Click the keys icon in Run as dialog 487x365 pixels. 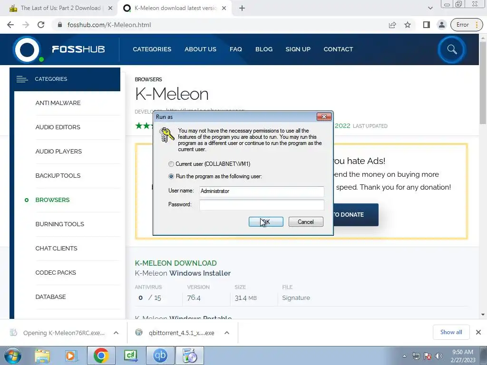pyautogui.click(x=166, y=134)
